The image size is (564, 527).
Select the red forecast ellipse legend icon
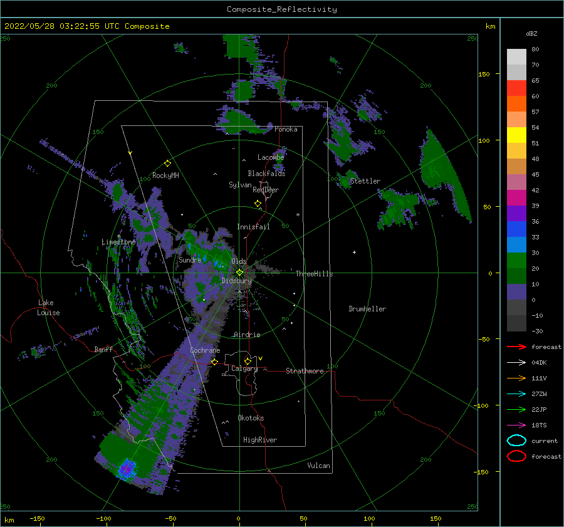coord(516,456)
